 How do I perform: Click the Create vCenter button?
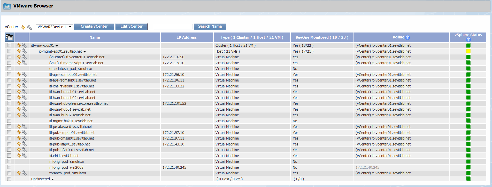click(x=94, y=27)
